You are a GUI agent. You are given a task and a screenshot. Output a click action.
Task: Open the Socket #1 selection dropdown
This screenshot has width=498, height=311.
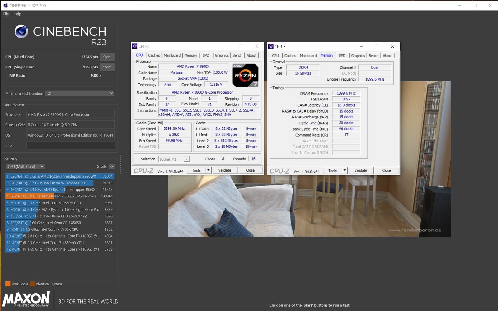(174, 159)
